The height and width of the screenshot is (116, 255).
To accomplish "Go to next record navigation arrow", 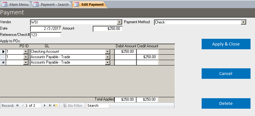I will (45, 106).
